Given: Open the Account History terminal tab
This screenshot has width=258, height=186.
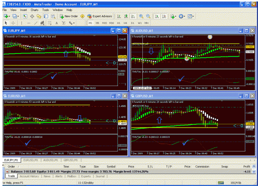Looking at the screenshot, I should click(x=29, y=176).
